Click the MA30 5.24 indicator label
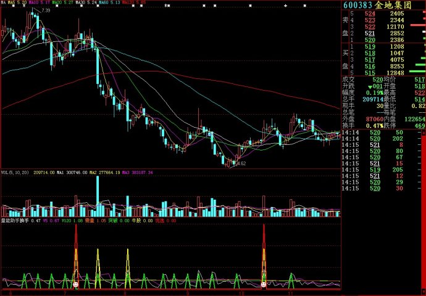The height and width of the screenshot is (296, 426). pyautogui.click(x=86, y=2)
